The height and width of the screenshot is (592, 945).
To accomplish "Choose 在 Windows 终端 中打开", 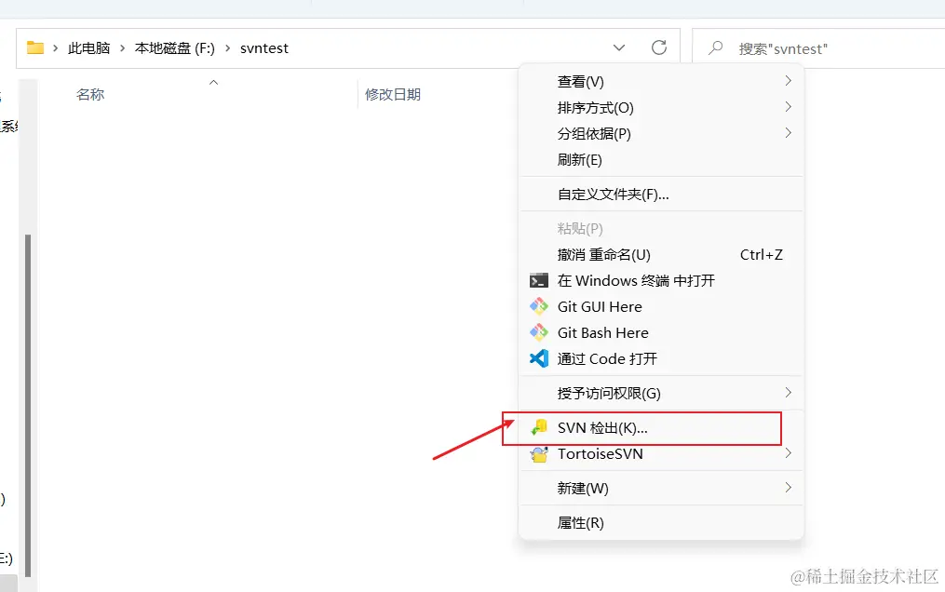I will 661,281.
